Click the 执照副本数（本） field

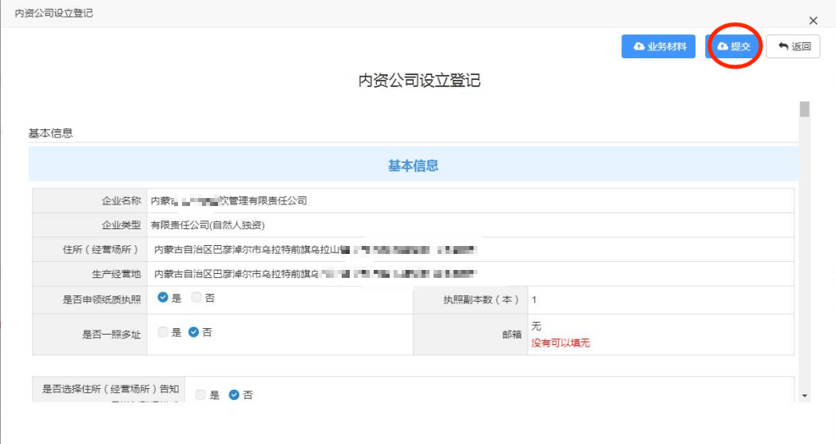click(659, 299)
